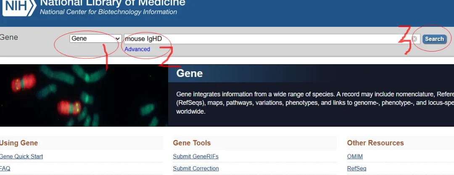Screen dimensions: 454x175
Task: Open the RefSeq resource link
Action: coord(357,168)
